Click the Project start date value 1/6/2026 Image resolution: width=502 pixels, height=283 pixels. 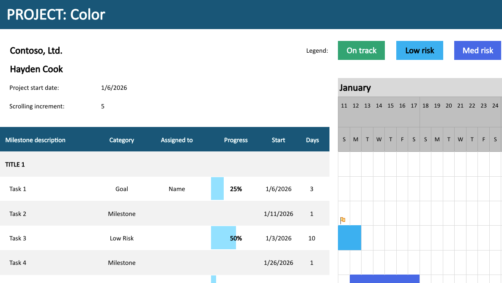(114, 88)
